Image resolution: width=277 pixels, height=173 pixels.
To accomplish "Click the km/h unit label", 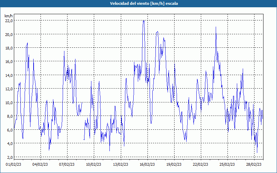I will pos(9,16).
